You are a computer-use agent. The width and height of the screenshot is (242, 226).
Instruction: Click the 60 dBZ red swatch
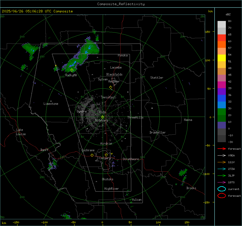click(222, 38)
